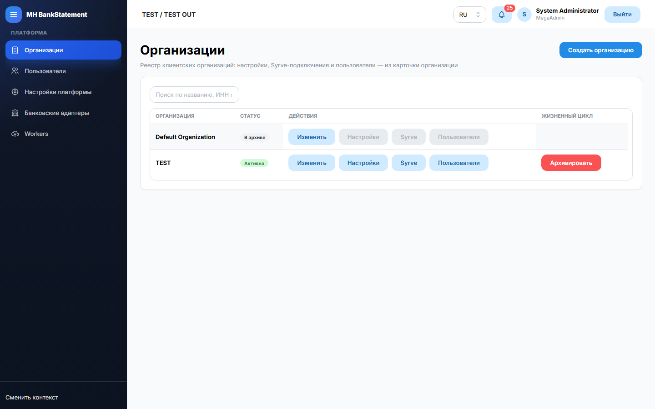Click the MH BankStatement logo title
Screen dimensions: 655x409
[x=57, y=15]
